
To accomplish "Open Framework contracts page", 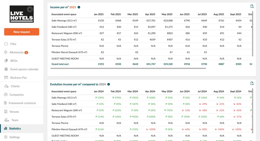I will coord(22,103).
